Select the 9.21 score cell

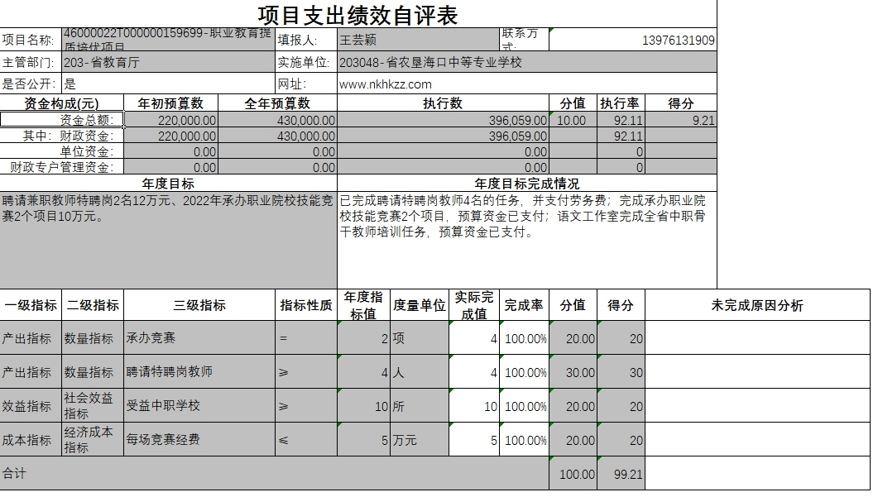(681, 121)
